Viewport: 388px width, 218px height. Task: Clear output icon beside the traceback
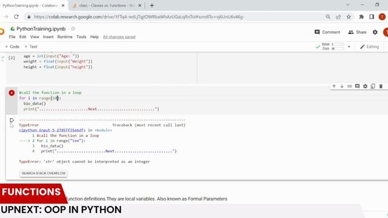pyautogui.click(x=12, y=121)
